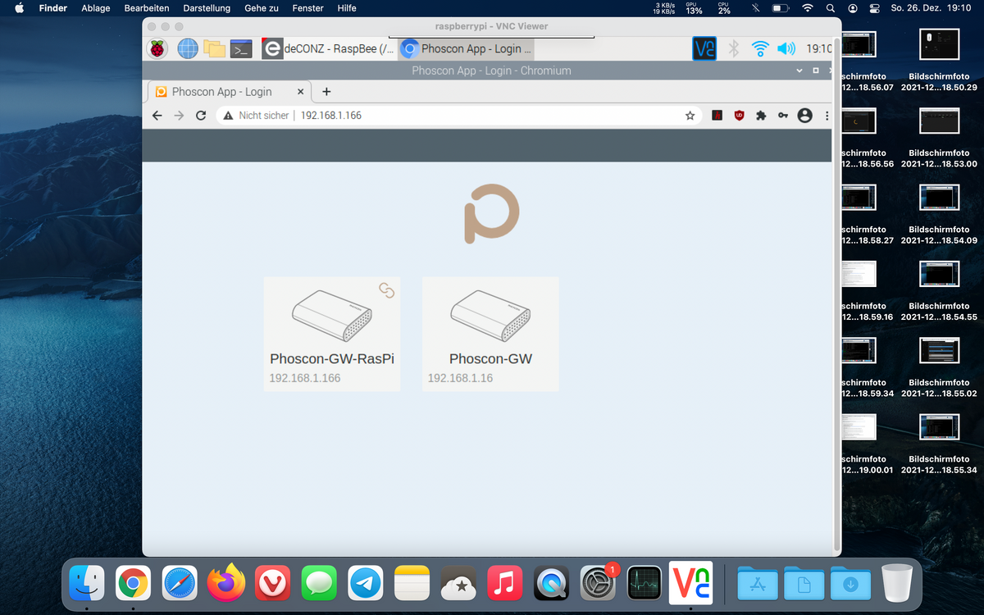This screenshot has width=984, height=615.
Task: Open the macOS Wi-Fi menu
Action: click(x=808, y=8)
